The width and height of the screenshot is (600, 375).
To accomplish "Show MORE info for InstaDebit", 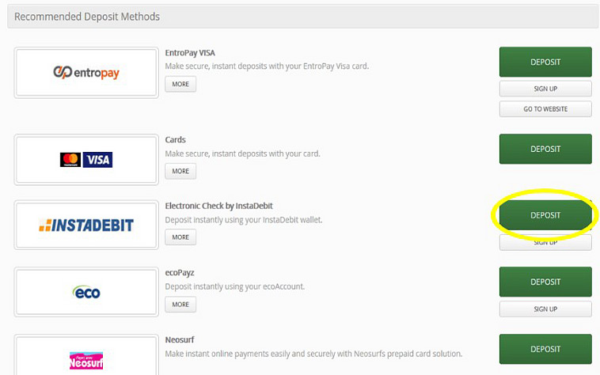I will (x=180, y=237).
